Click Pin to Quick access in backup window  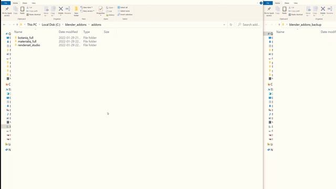click(x=269, y=11)
